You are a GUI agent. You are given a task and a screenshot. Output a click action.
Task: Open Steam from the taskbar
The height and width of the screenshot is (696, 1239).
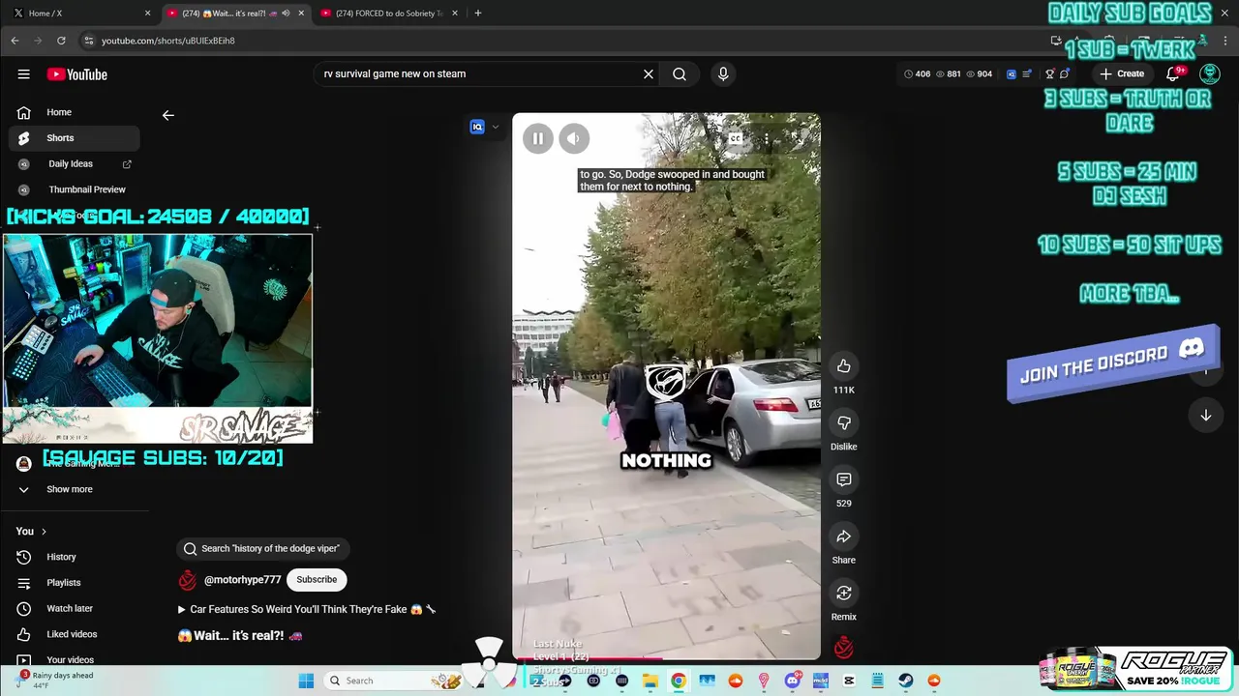pyautogui.click(x=906, y=681)
